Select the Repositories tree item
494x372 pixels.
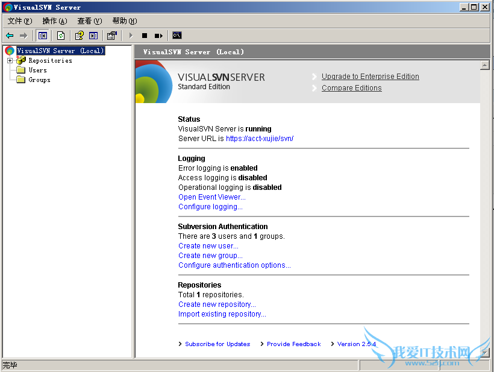click(x=50, y=60)
